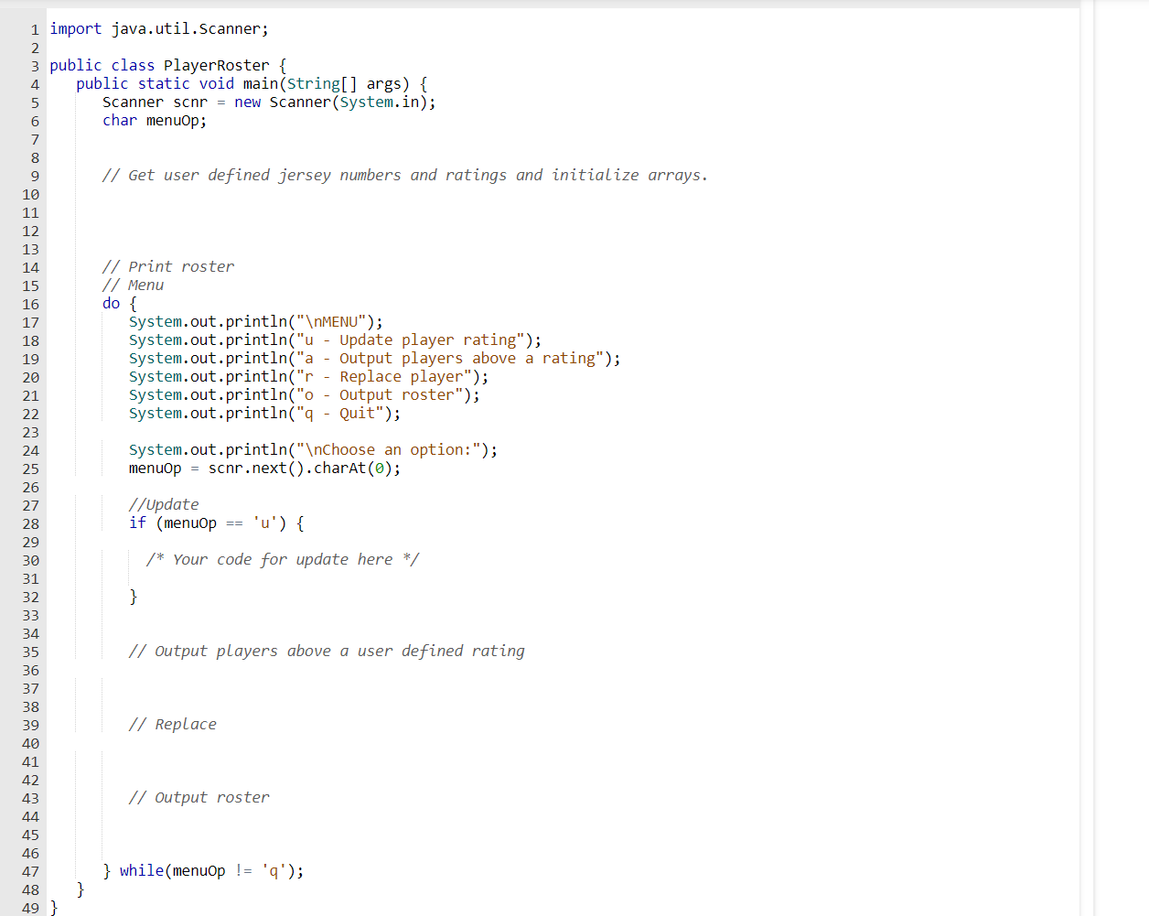This screenshot has width=1149, height=916.
Task: Click line number 28 in the gutter
Action: coord(30,523)
